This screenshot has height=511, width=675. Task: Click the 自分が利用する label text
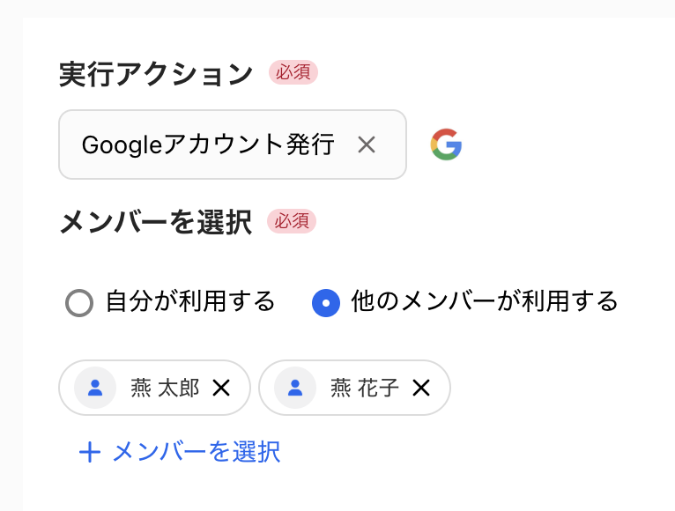(x=190, y=302)
